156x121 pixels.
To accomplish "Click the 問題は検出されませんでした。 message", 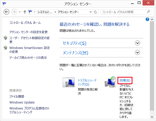I will pyautogui.click(x=77, y=31).
